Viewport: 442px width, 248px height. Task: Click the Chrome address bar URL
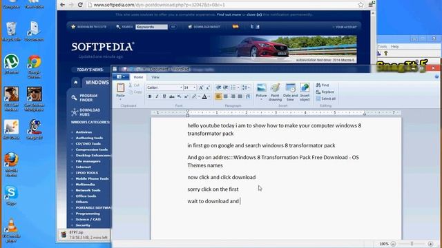point(160,5)
